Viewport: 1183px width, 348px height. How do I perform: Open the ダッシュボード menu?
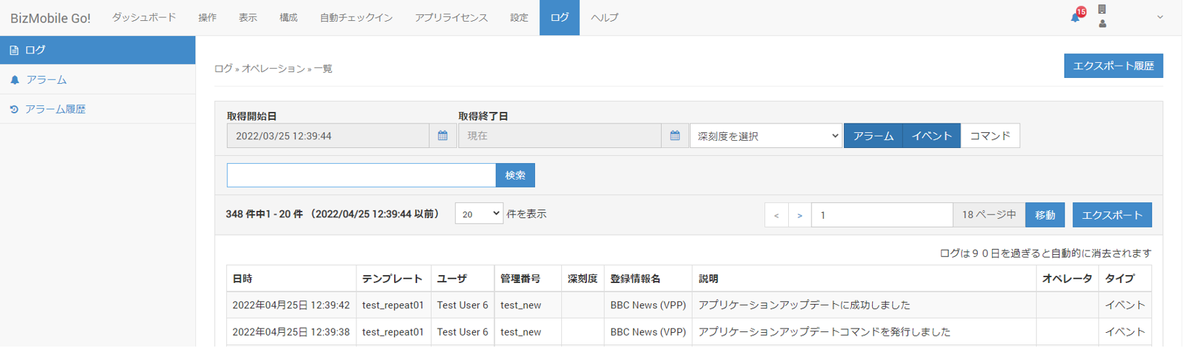point(144,17)
